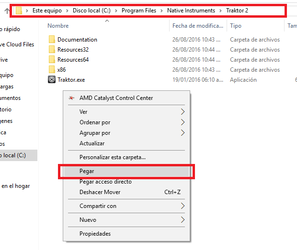The height and width of the screenshot is (250, 297).
Task: Navigate to Program Files breadcrumb
Action: [x=139, y=11]
